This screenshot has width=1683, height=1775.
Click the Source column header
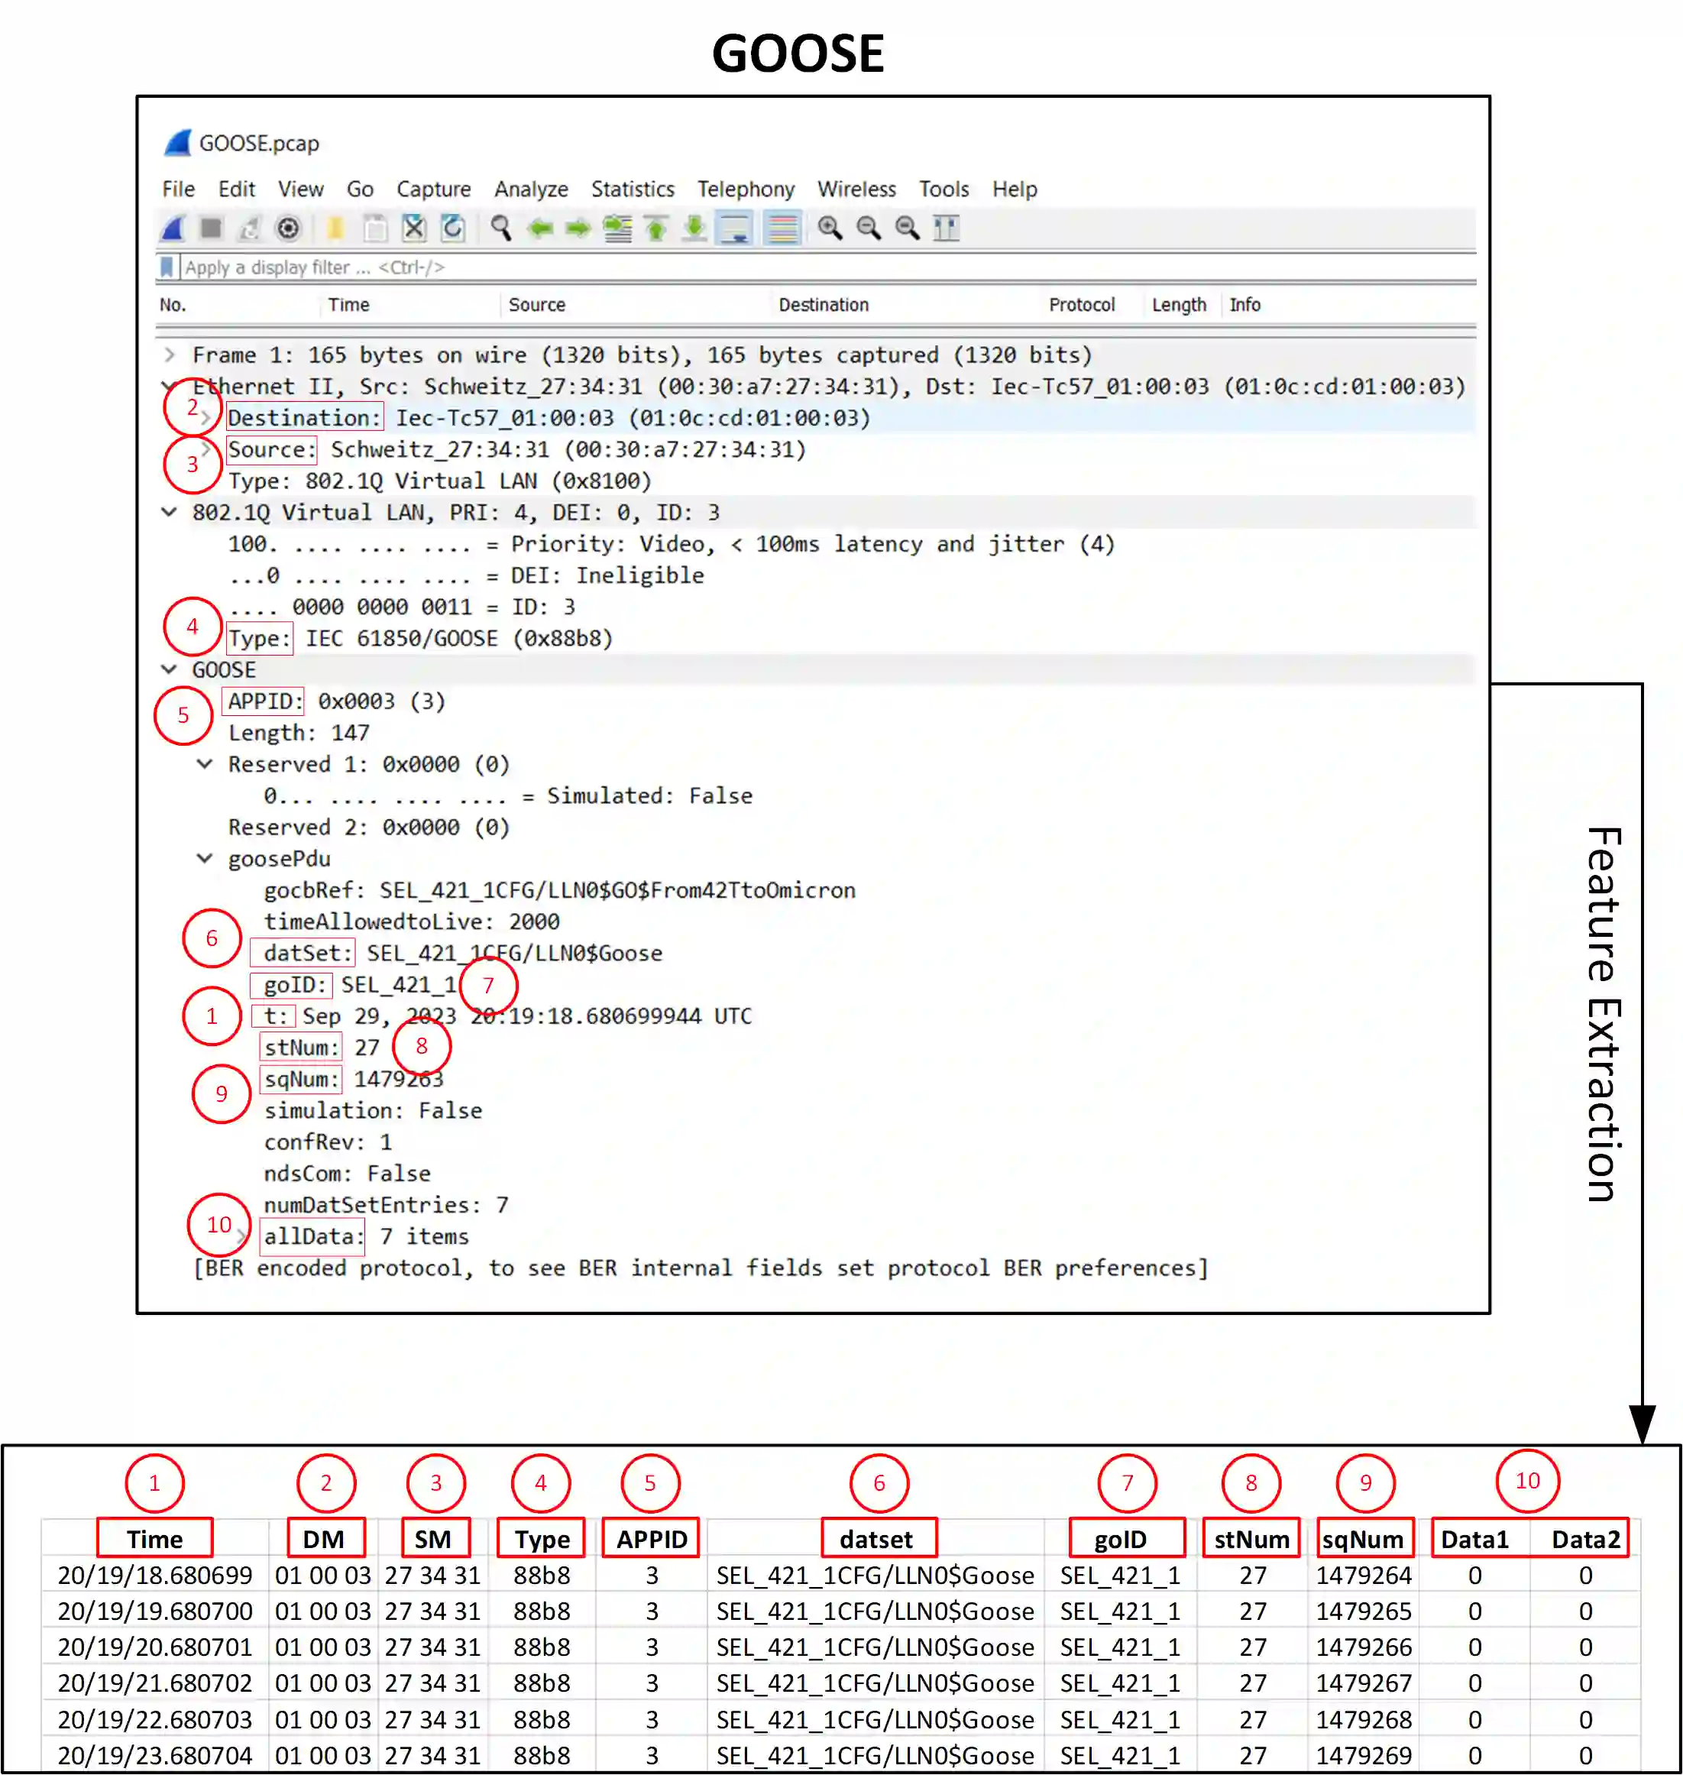pos(536,305)
